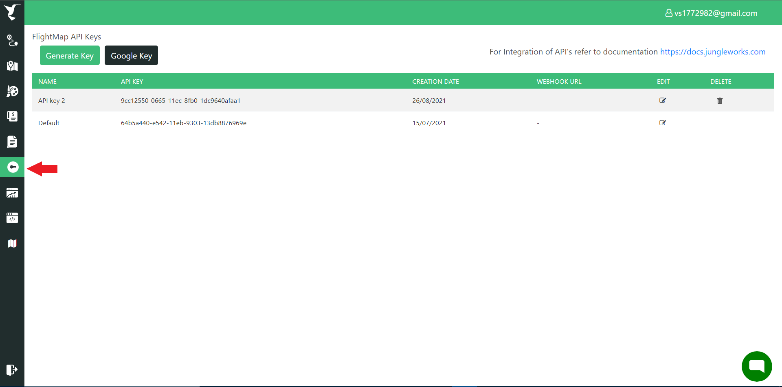Open the docs.jungleworks.com documentation link
Viewport: 782px width, 387px height.
pyautogui.click(x=712, y=52)
